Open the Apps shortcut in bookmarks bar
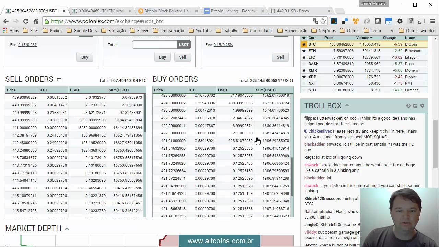The image size is (439, 247). click(11, 31)
